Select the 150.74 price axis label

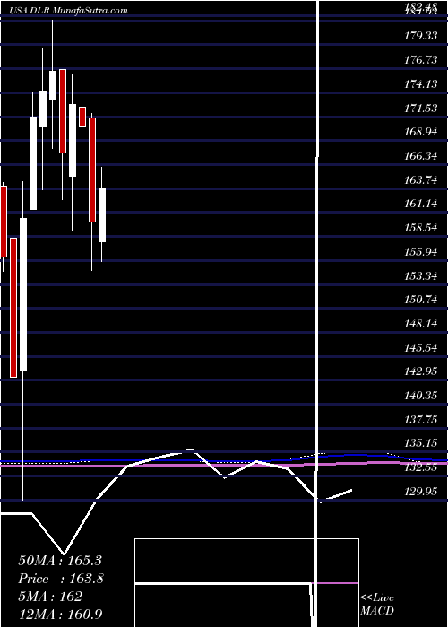click(x=420, y=300)
